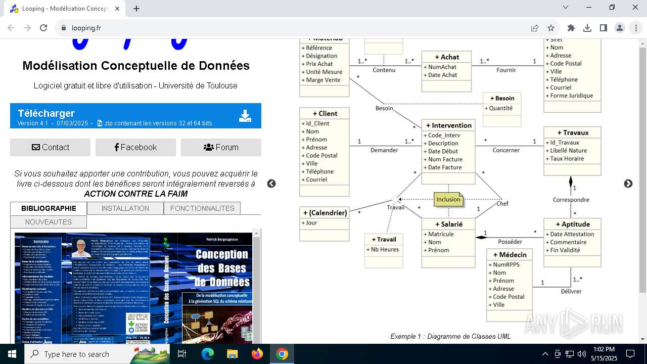Viewport: 647px width, 364px height.
Task: Click the site security padlock icon
Action: tap(64, 28)
